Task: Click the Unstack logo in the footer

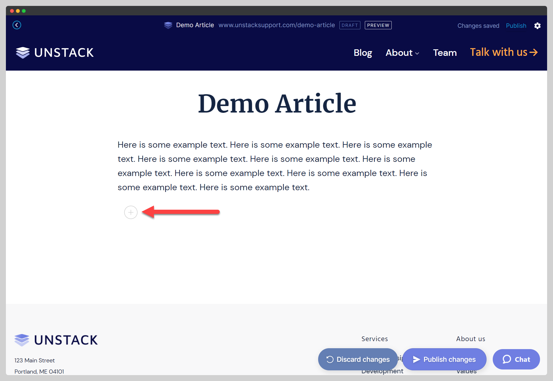Action: point(56,340)
